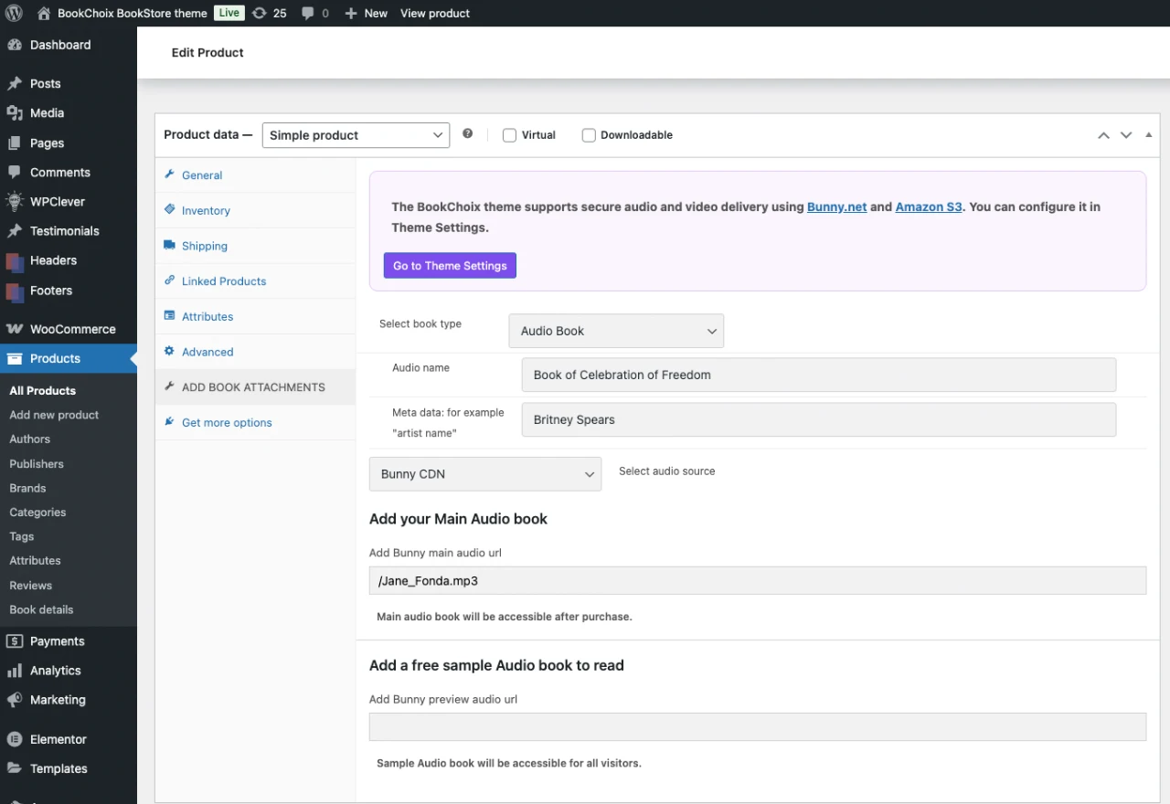Click the WordPress logo in the admin bar
Screen dimensions: 1170x804
14,13
